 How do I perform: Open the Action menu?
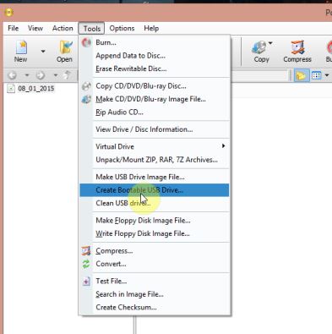pos(63,29)
